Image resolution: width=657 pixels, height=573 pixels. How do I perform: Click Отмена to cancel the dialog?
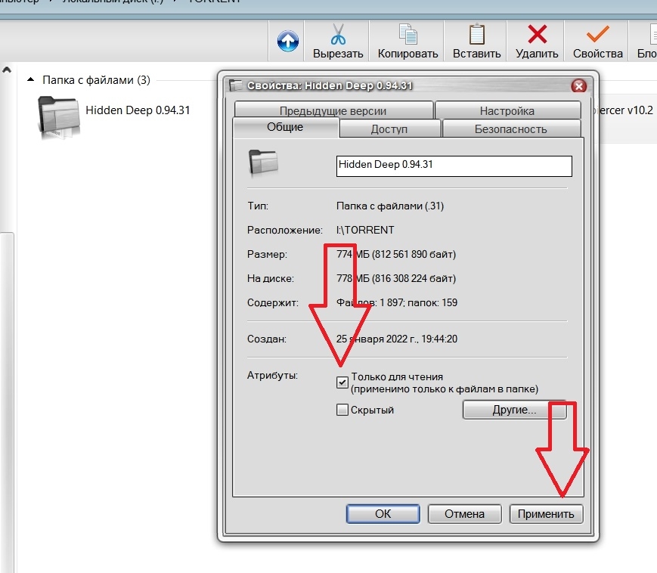[464, 514]
